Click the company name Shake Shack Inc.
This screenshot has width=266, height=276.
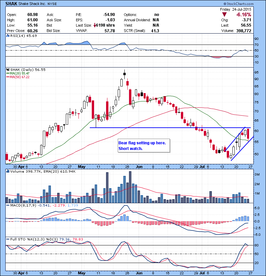[32, 4]
